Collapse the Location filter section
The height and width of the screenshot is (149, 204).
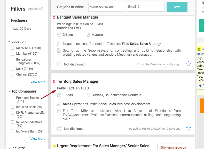click(9, 42)
